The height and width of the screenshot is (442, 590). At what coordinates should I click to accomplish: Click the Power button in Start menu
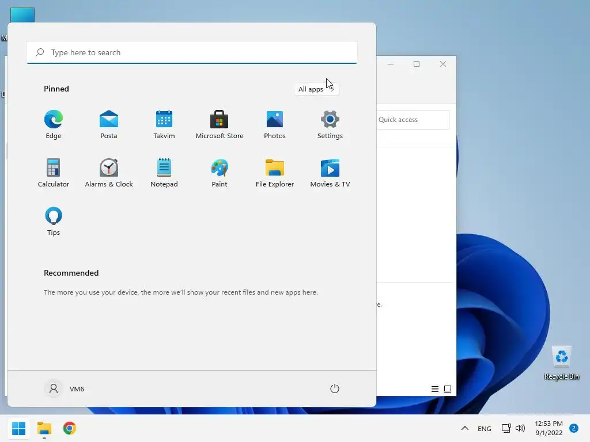(x=335, y=388)
